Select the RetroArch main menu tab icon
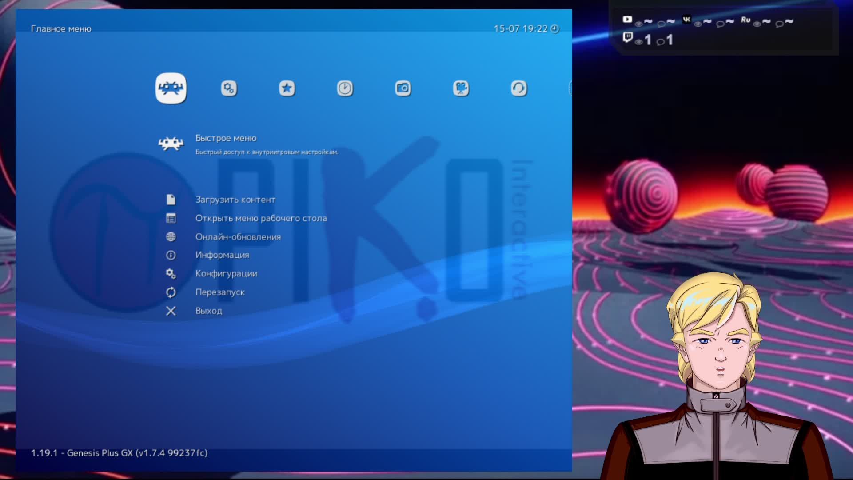Screen dimensions: 853x480 pyautogui.click(x=171, y=88)
